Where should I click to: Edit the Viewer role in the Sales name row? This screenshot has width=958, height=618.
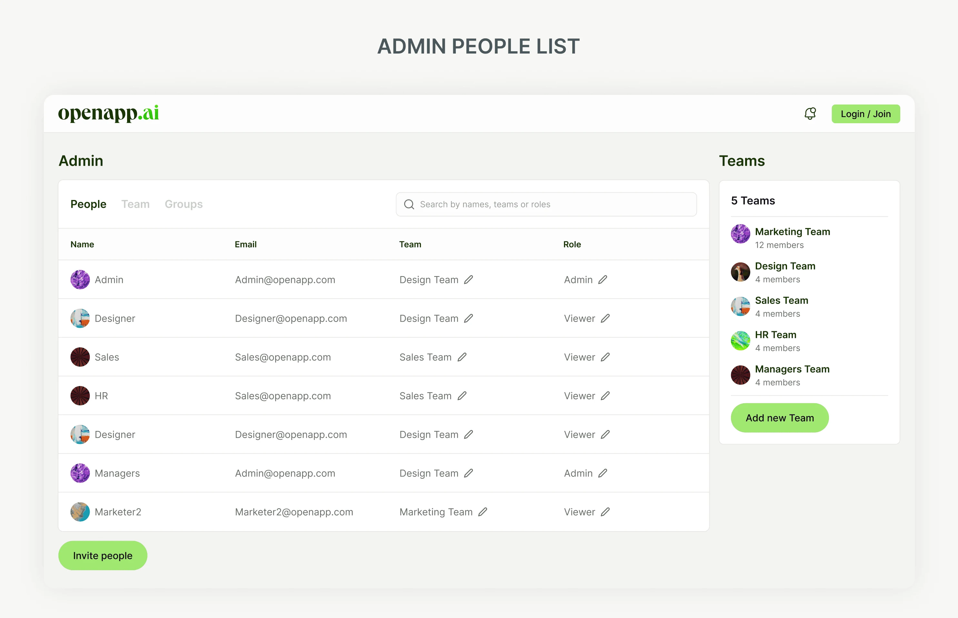pos(605,357)
